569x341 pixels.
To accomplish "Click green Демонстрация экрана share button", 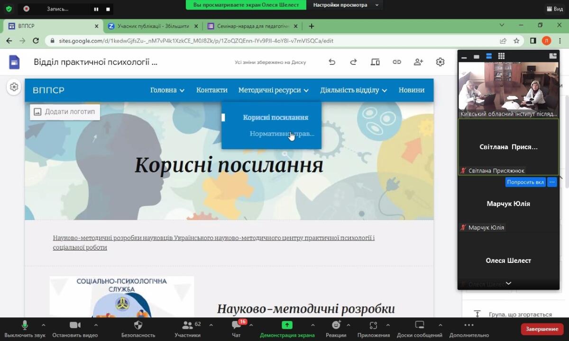I will pos(287,329).
